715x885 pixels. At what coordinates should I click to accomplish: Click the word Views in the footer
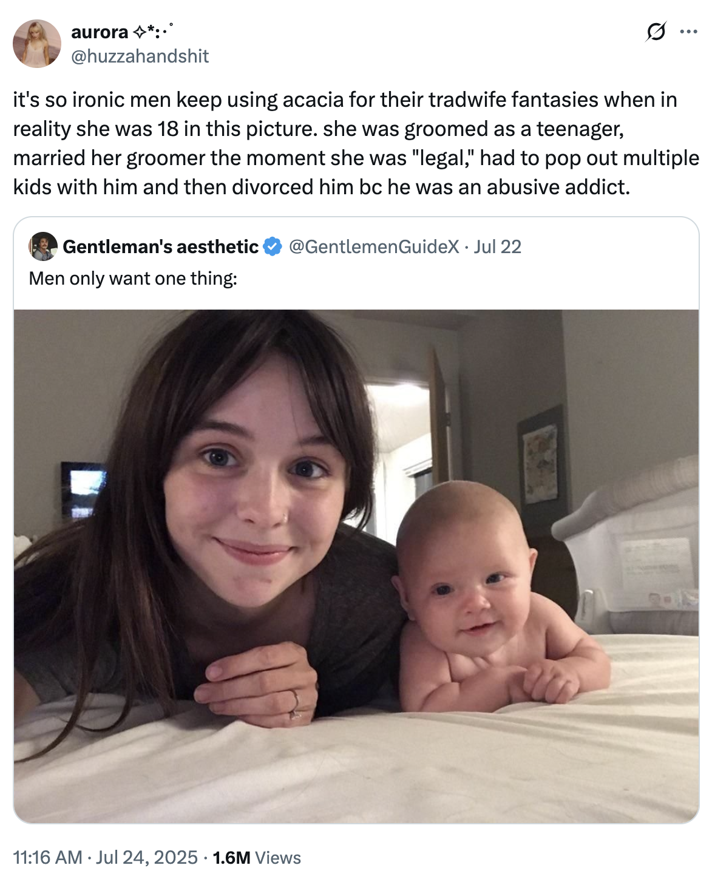tap(278, 857)
